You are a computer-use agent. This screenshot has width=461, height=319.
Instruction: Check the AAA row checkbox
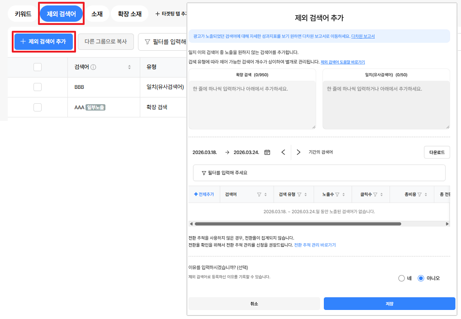(x=38, y=107)
